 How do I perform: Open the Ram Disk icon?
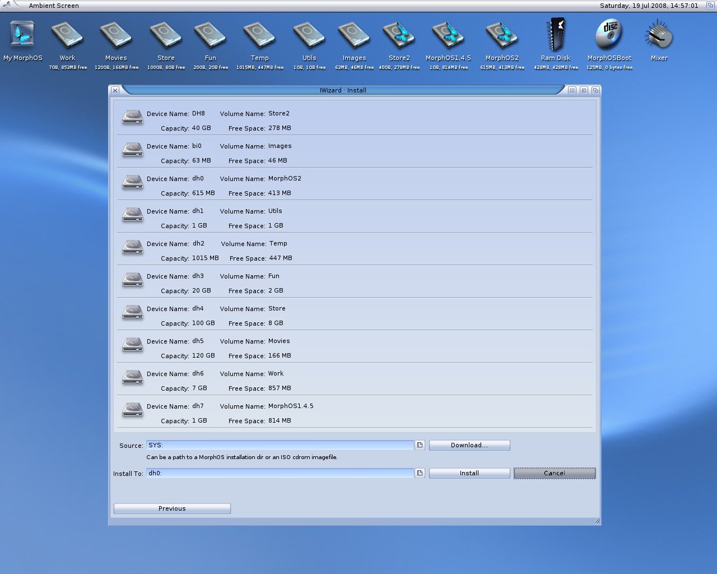click(x=555, y=35)
